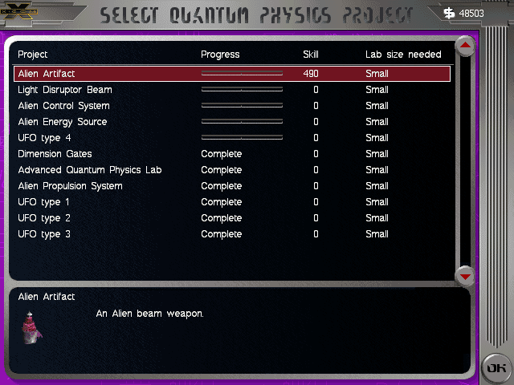514x385 pixels.
Task: Click the An Alien beam weapon description
Action: tap(150, 314)
